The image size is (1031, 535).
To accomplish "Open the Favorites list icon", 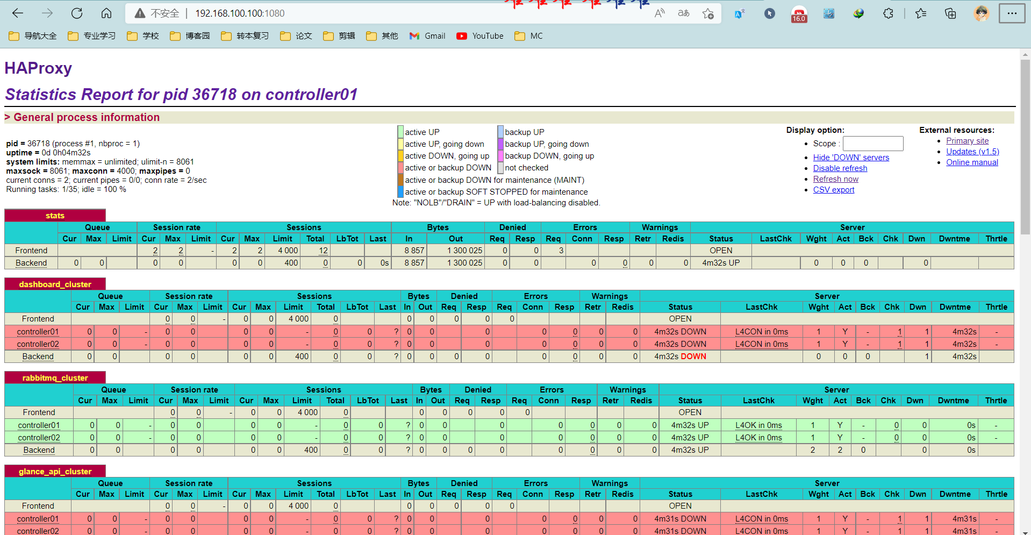I will (x=921, y=13).
